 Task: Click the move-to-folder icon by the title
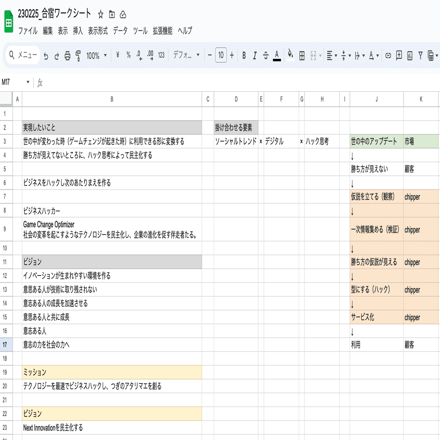(112, 14)
